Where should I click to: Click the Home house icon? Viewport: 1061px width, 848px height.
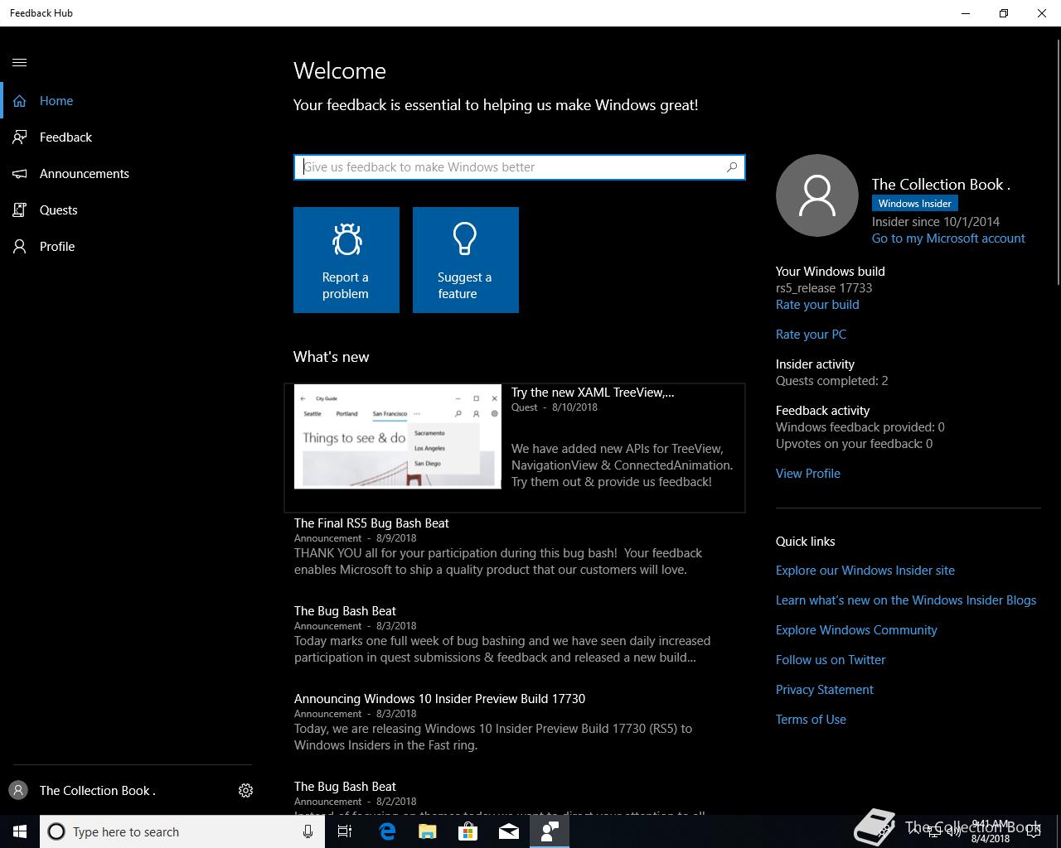pos(20,101)
